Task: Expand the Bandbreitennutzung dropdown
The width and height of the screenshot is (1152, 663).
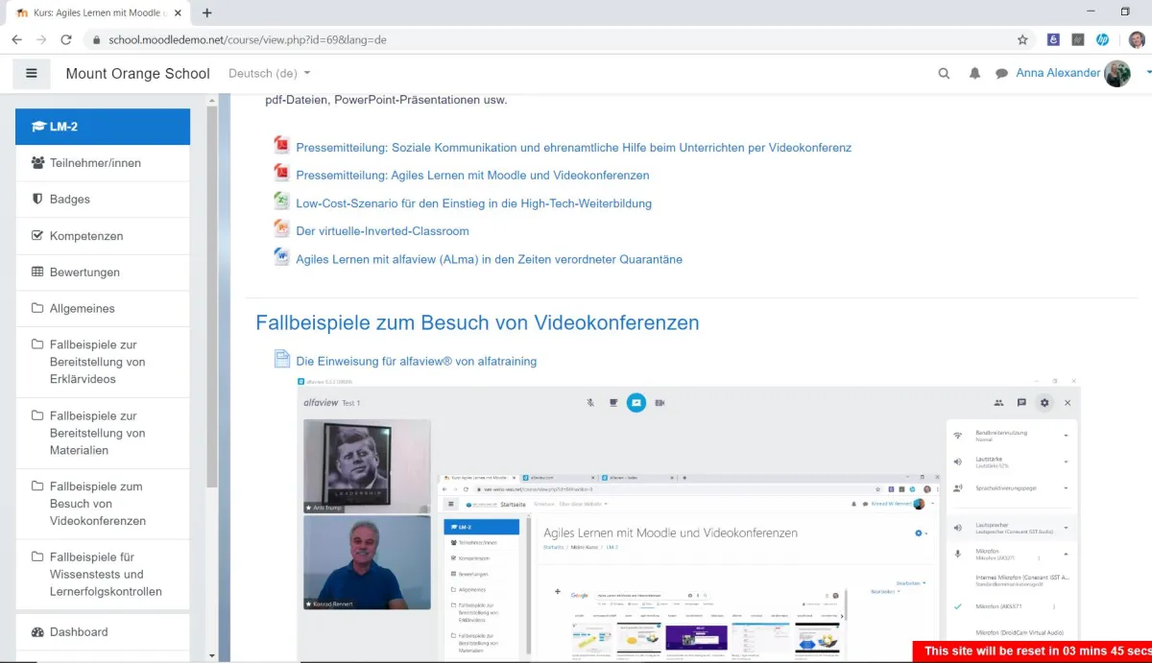Action: click(x=1066, y=436)
